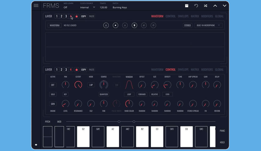Click PASTE in the lower layer bar
Viewport: 261px width, 151px height.
[x=92, y=70]
